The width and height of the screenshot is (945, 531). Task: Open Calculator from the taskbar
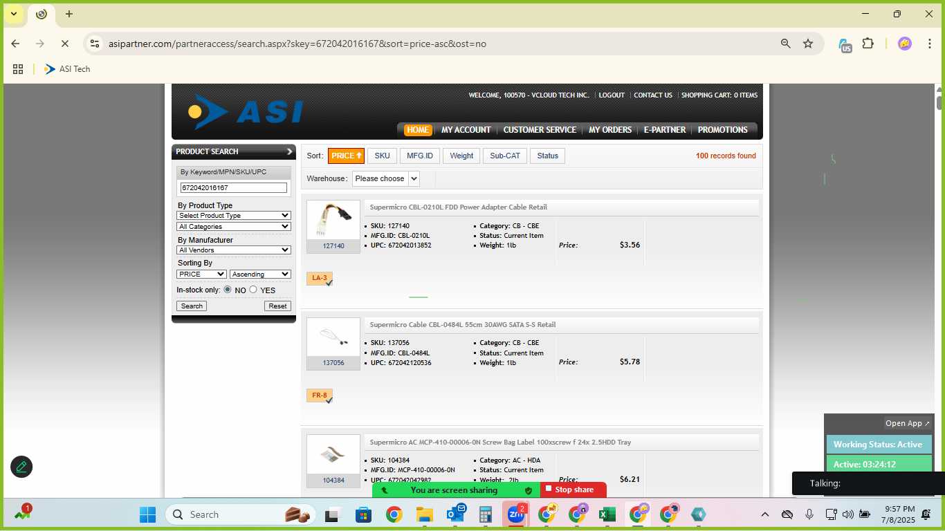(x=485, y=514)
